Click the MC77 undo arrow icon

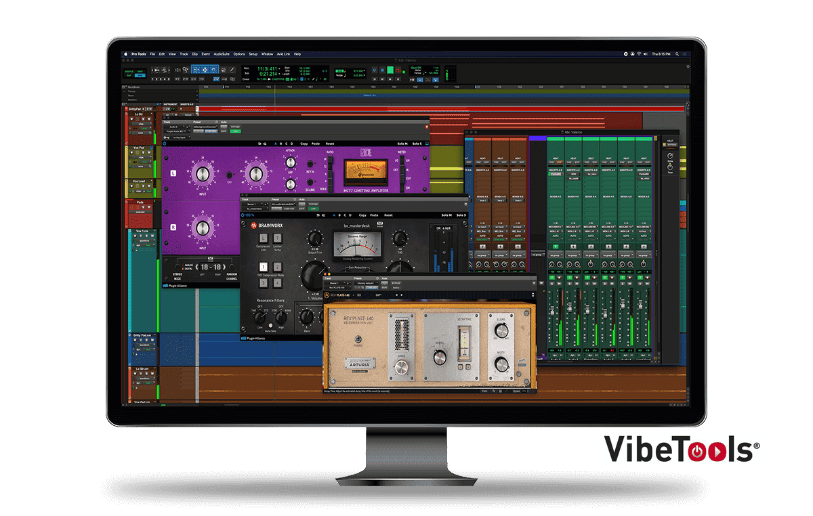259,144
